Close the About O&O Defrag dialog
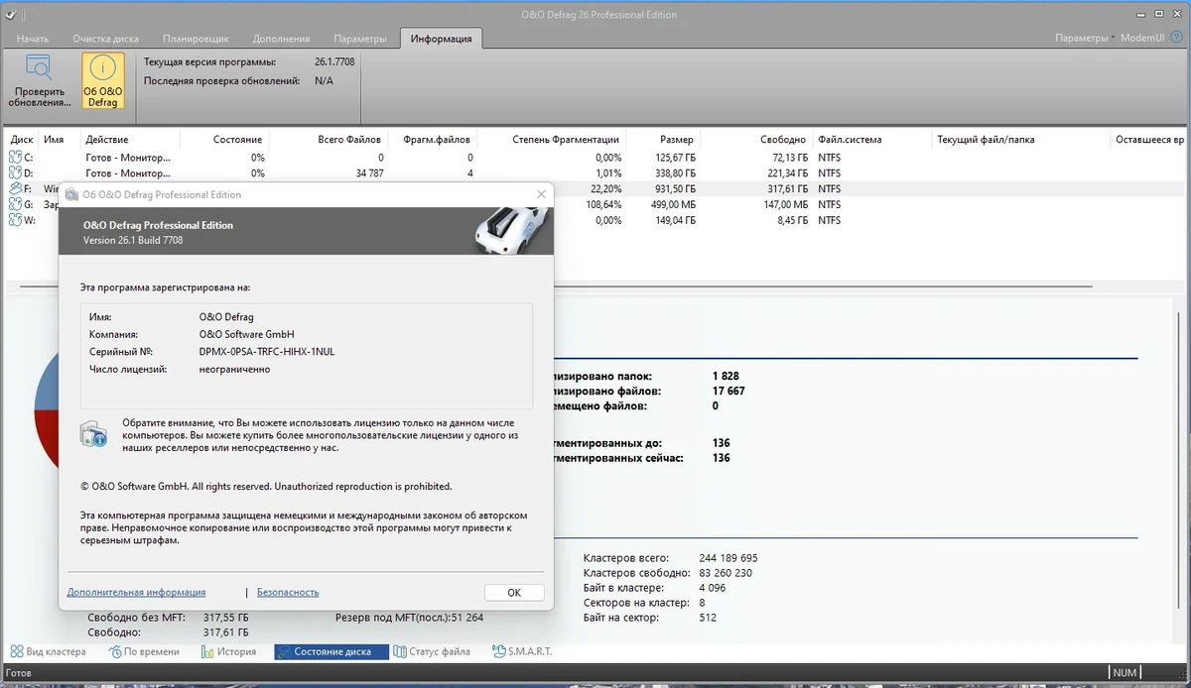 coord(540,194)
